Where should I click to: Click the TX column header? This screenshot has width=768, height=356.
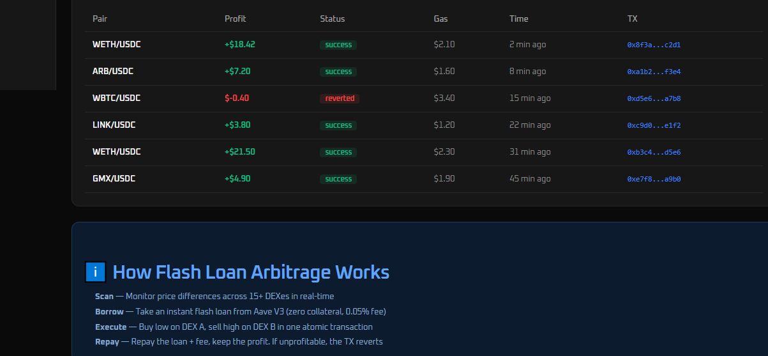point(632,19)
